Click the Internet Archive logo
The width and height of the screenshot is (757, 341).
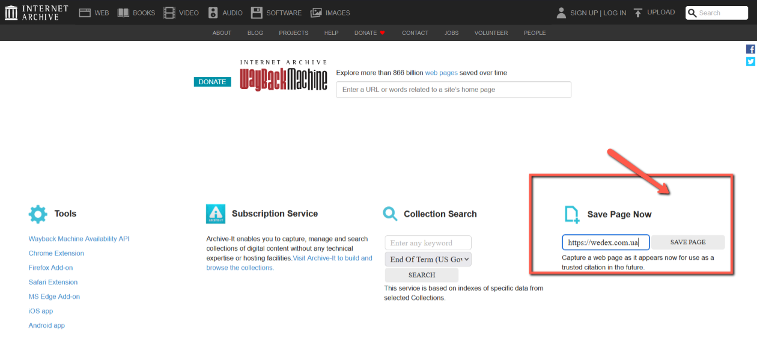37,13
